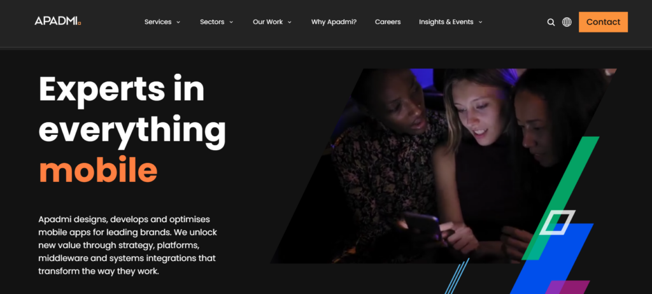The height and width of the screenshot is (294, 652).
Task: Click the Apadmi description paragraph text
Action: (127, 245)
